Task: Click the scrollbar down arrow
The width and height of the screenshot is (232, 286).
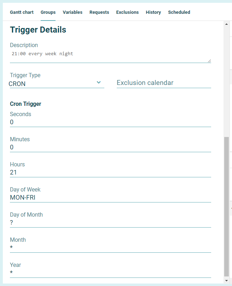Action: click(227, 280)
